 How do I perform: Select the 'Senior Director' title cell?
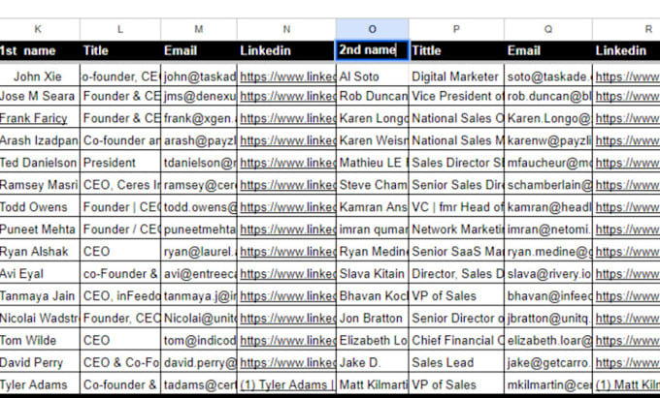point(456,319)
